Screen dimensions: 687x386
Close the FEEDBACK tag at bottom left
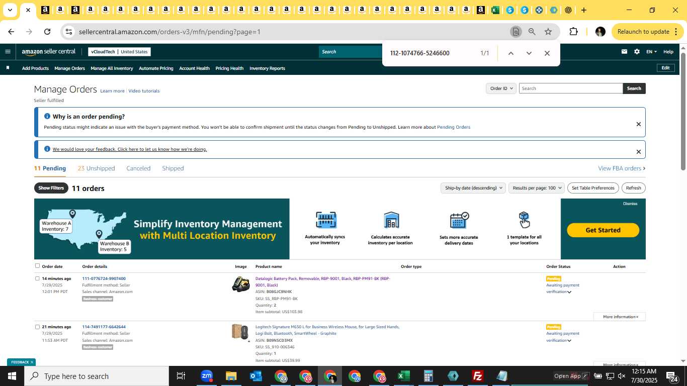pyautogui.click(x=32, y=362)
